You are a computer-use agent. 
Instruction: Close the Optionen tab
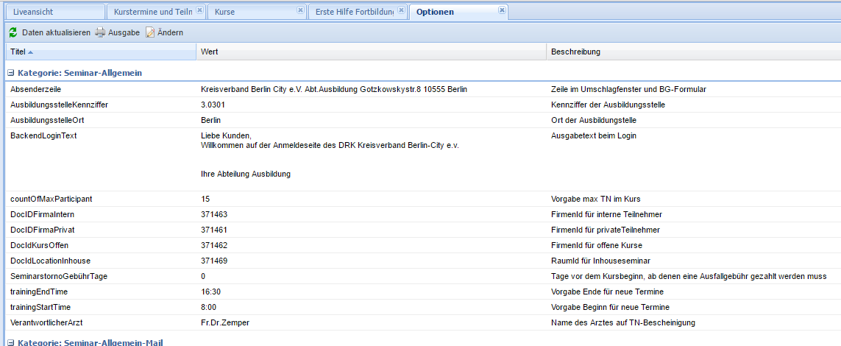tap(502, 10)
